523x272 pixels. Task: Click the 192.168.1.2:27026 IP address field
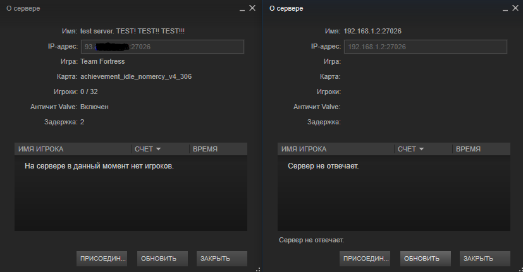pyautogui.click(x=425, y=47)
